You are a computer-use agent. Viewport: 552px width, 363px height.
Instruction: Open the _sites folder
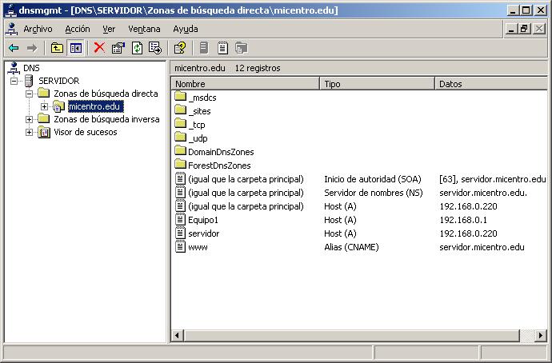coord(193,111)
